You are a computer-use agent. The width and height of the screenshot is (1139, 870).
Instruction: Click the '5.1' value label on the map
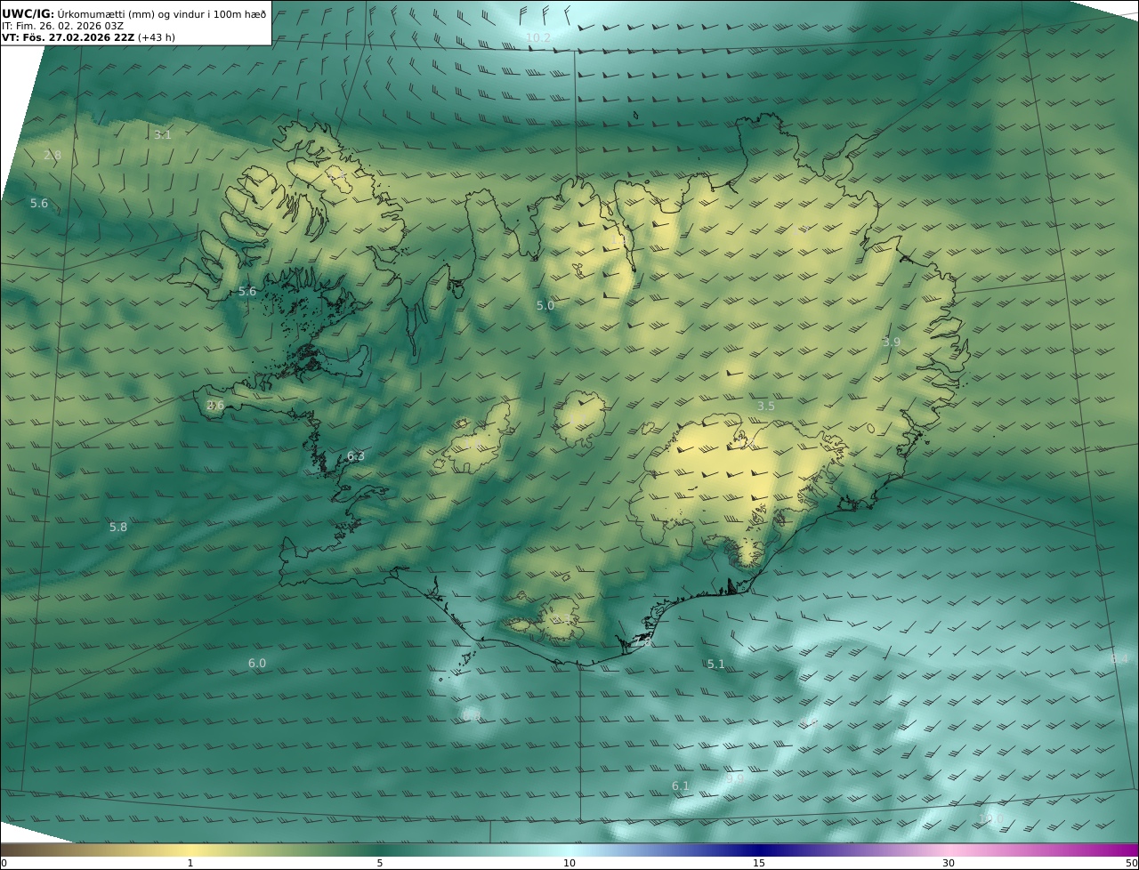[716, 664]
